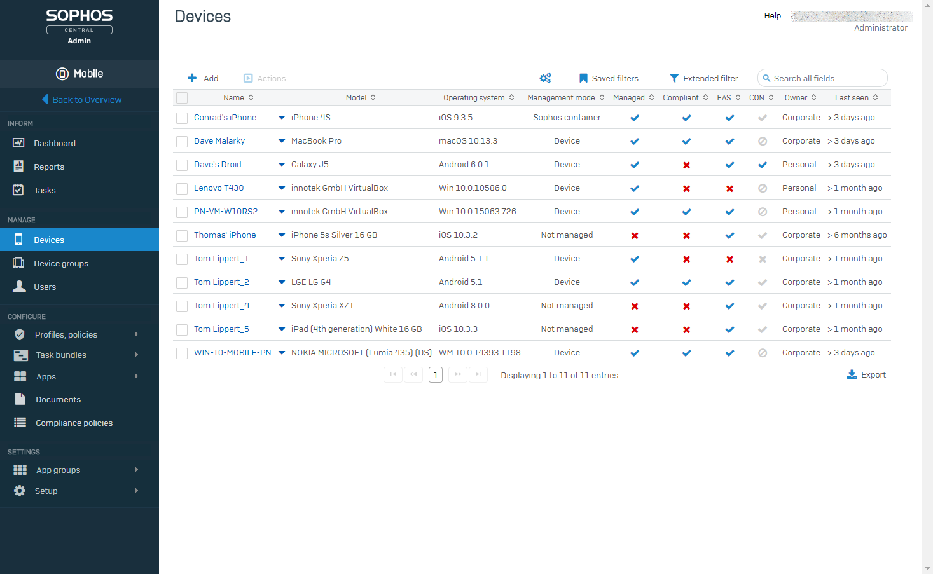Viewport: 933px width, 574px height.
Task: Click the Add plus icon
Action: pyautogui.click(x=192, y=78)
